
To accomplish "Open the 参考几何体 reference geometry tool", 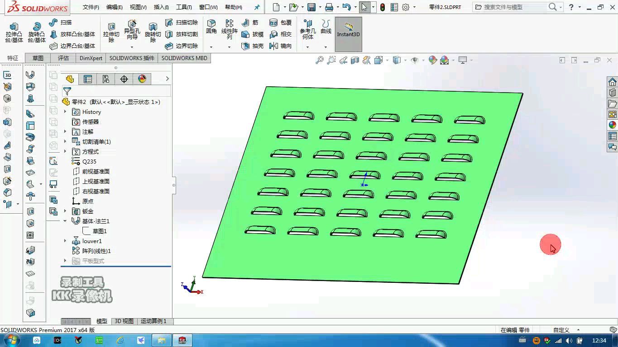I will tap(308, 30).
